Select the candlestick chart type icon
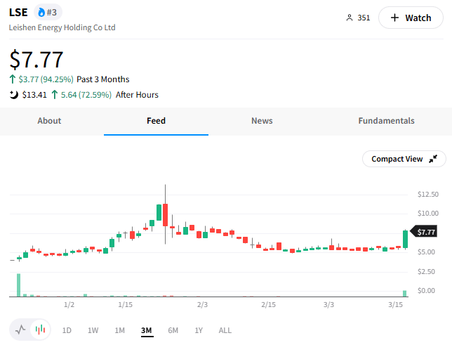 41,330
